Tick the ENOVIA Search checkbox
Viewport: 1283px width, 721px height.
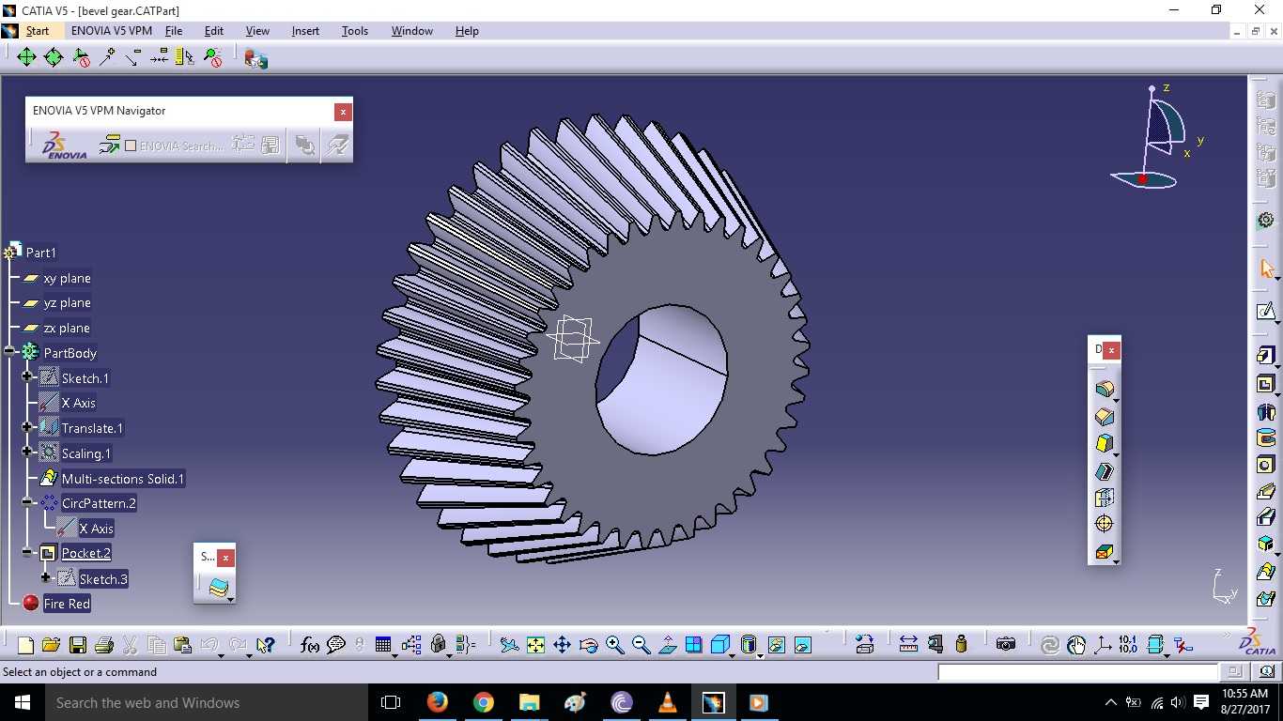point(131,146)
